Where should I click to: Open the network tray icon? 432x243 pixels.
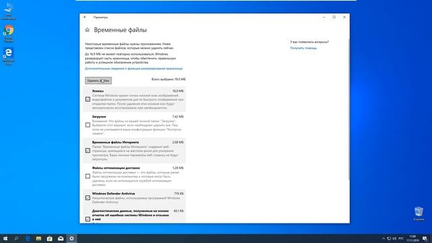(389, 238)
